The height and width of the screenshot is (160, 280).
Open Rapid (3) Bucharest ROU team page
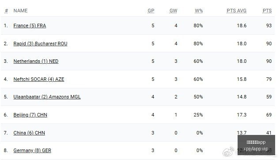point(40,44)
